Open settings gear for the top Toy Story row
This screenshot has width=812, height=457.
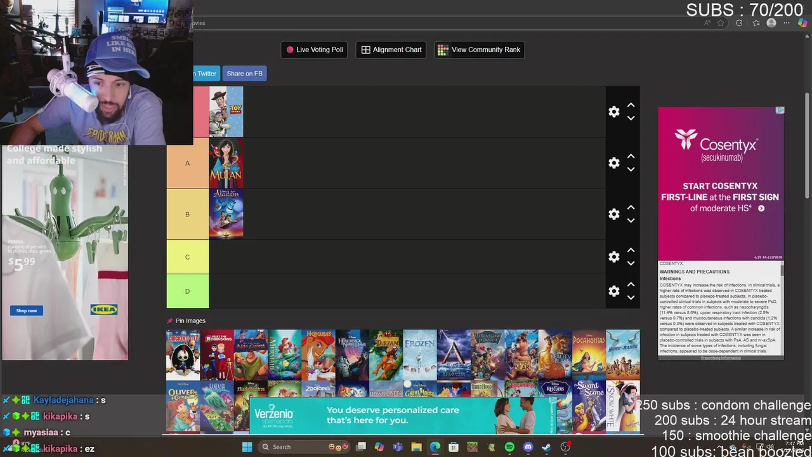613,112
